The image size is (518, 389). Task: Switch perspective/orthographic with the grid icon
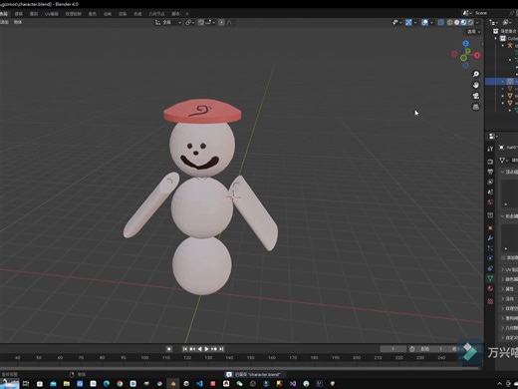click(476, 107)
